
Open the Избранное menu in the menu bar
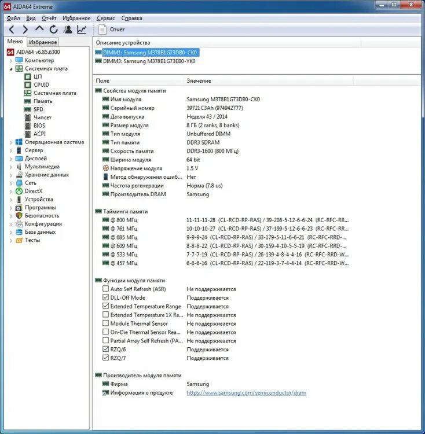[x=76, y=18]
